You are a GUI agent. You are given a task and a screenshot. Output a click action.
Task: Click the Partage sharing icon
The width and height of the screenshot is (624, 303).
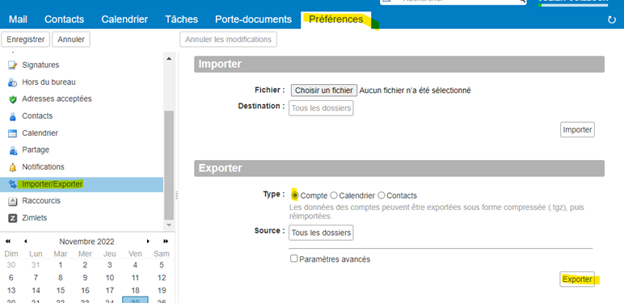[x=13, y=150]
